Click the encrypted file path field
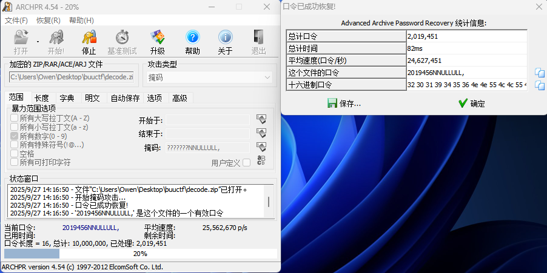The width and height of the screenshot is (547, 273). 72,77
